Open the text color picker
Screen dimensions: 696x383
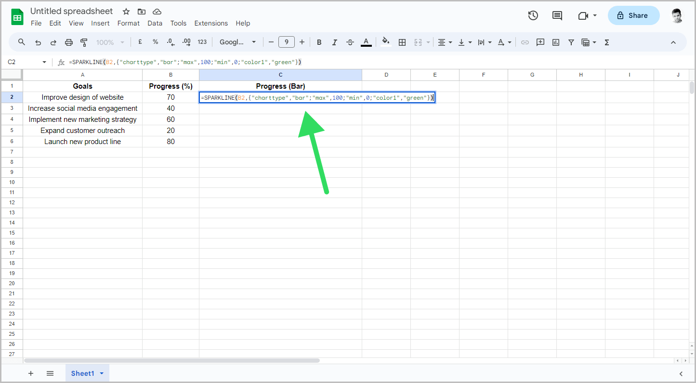point(366,42)
